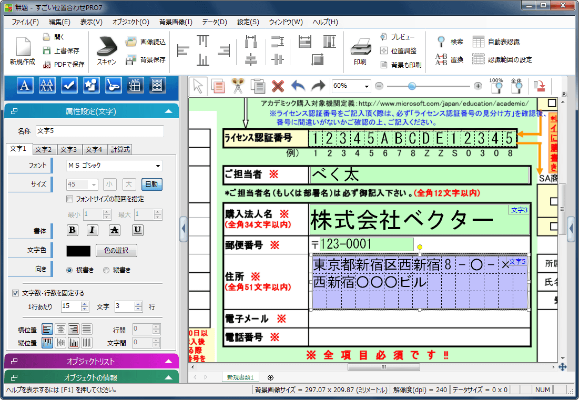Toggle フォントサイズの範囲を指定 checkbox
Image resolution: width=579 pixels, height=400 pixels.
tap(70, 199)
